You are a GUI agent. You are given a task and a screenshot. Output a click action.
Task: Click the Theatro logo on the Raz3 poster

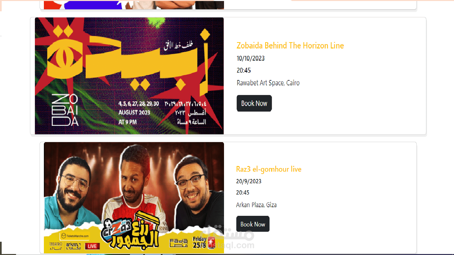coord(55,246)
